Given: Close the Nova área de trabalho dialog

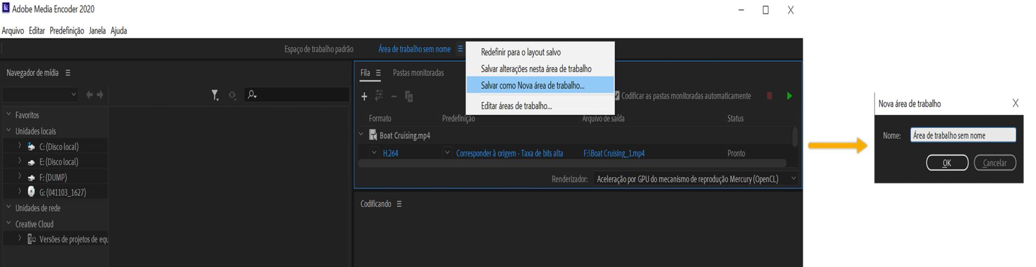Looking at the screenshot, I should [1015, 103].
